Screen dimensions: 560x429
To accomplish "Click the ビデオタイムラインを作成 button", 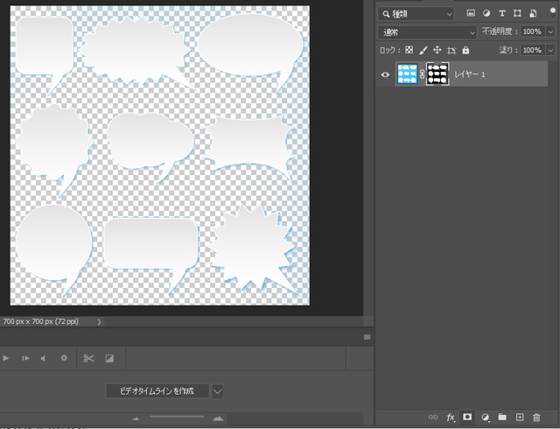I will click(x=157, y=391).
